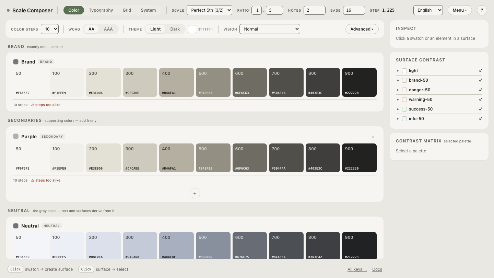The height and width of the screenshot is (278, 494).
Task: Click the checkmark on the light row
Action: [480, 71]
